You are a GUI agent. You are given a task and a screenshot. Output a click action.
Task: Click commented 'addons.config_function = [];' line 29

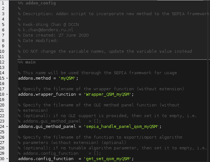pyautogui.click(x=60, y=153)
